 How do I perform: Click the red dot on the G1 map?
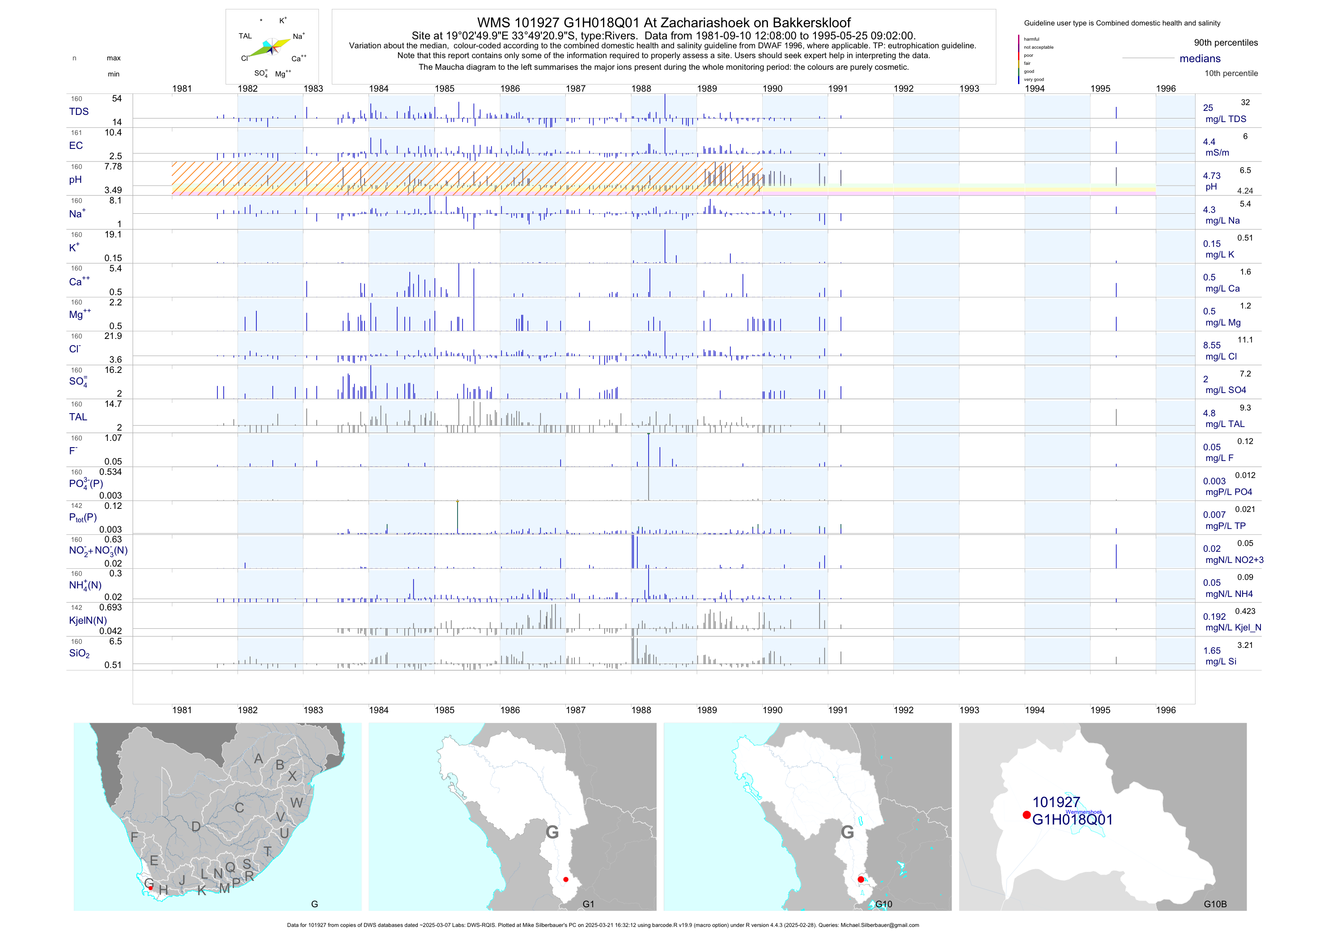coord(566,880)
